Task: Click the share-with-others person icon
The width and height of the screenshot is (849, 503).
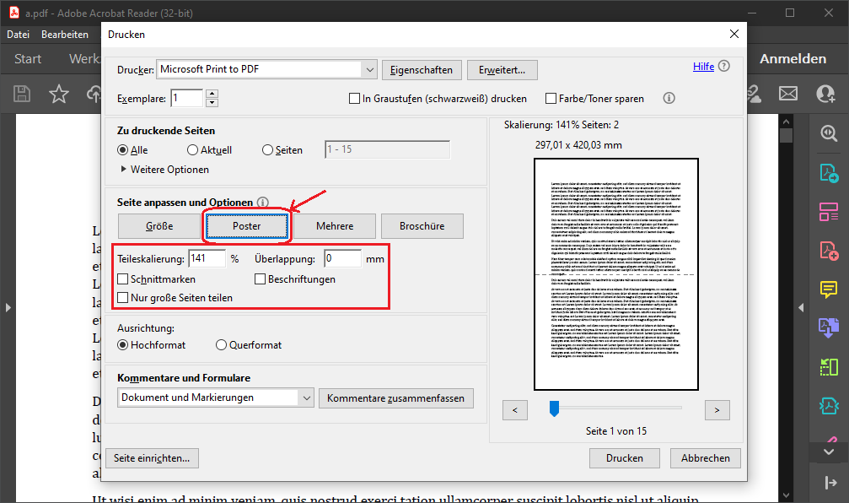Action: pyautogui.click(x=825, y=94)
